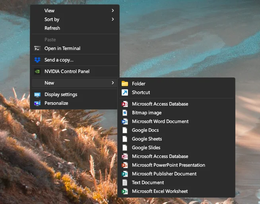Select the New menu entry
The width and height of the screenshot is (260, 204).
click(x=75, y=83)
